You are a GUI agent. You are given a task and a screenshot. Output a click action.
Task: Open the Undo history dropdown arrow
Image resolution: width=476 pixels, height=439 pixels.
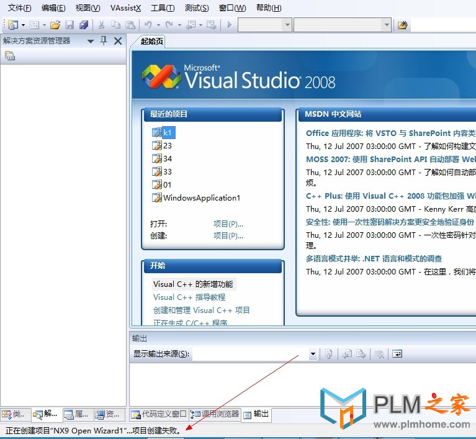[158, 25]
